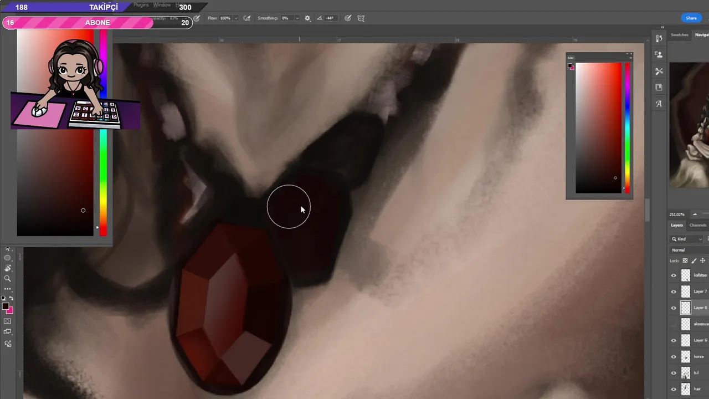Open the Properties panel icon in dock
The width and height of the screenshot is (709, 399).
(659, 87)
